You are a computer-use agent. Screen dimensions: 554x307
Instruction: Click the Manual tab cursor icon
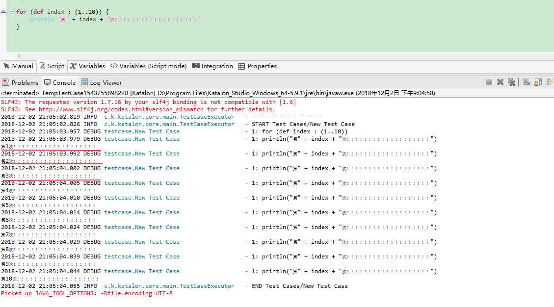coord(6,66)
